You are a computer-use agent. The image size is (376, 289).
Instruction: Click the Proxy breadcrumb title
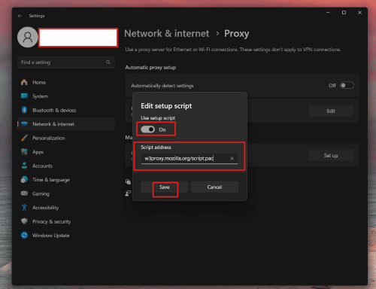pos(237,34)
